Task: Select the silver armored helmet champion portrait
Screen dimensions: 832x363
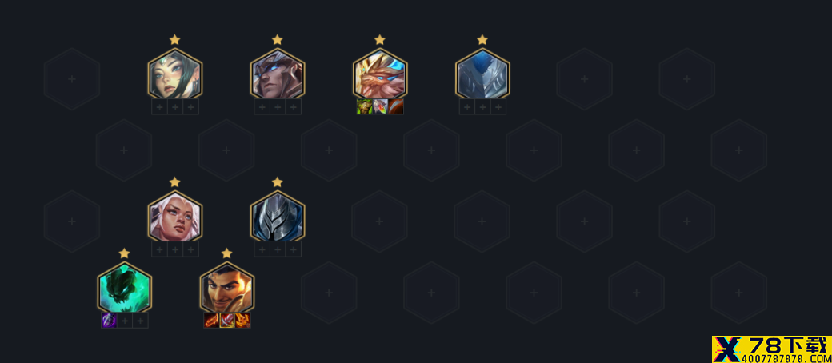Action: [x=277, y=217]
